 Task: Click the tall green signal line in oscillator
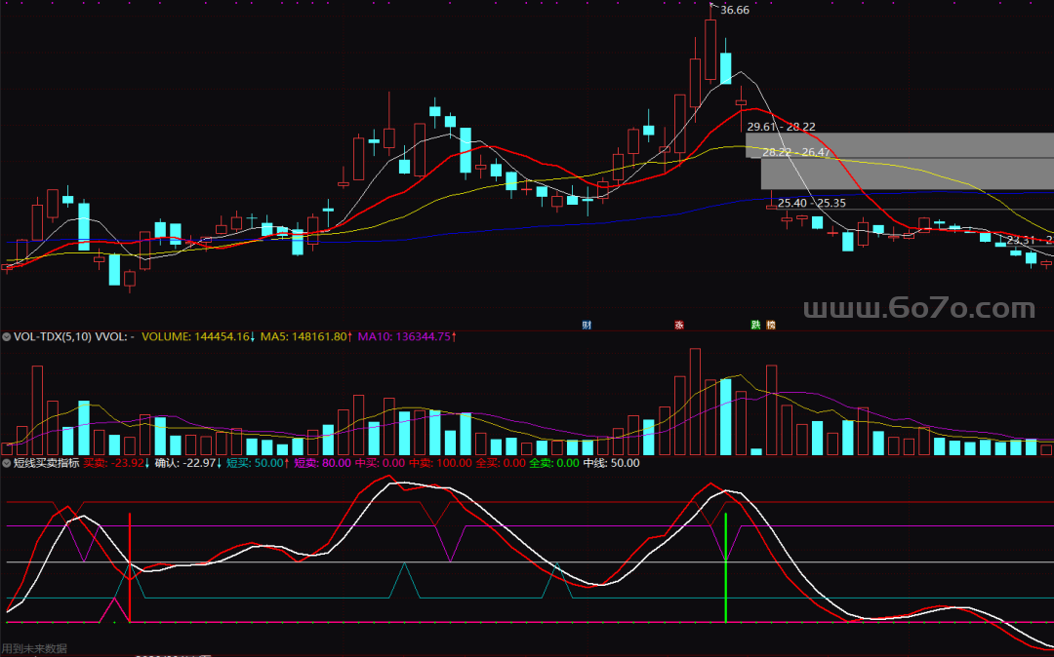pyautogui.click(x=725, y=567)
